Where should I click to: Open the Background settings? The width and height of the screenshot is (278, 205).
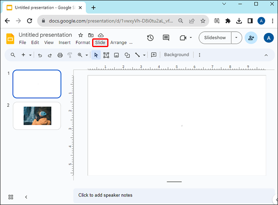(x=177, y=55)
